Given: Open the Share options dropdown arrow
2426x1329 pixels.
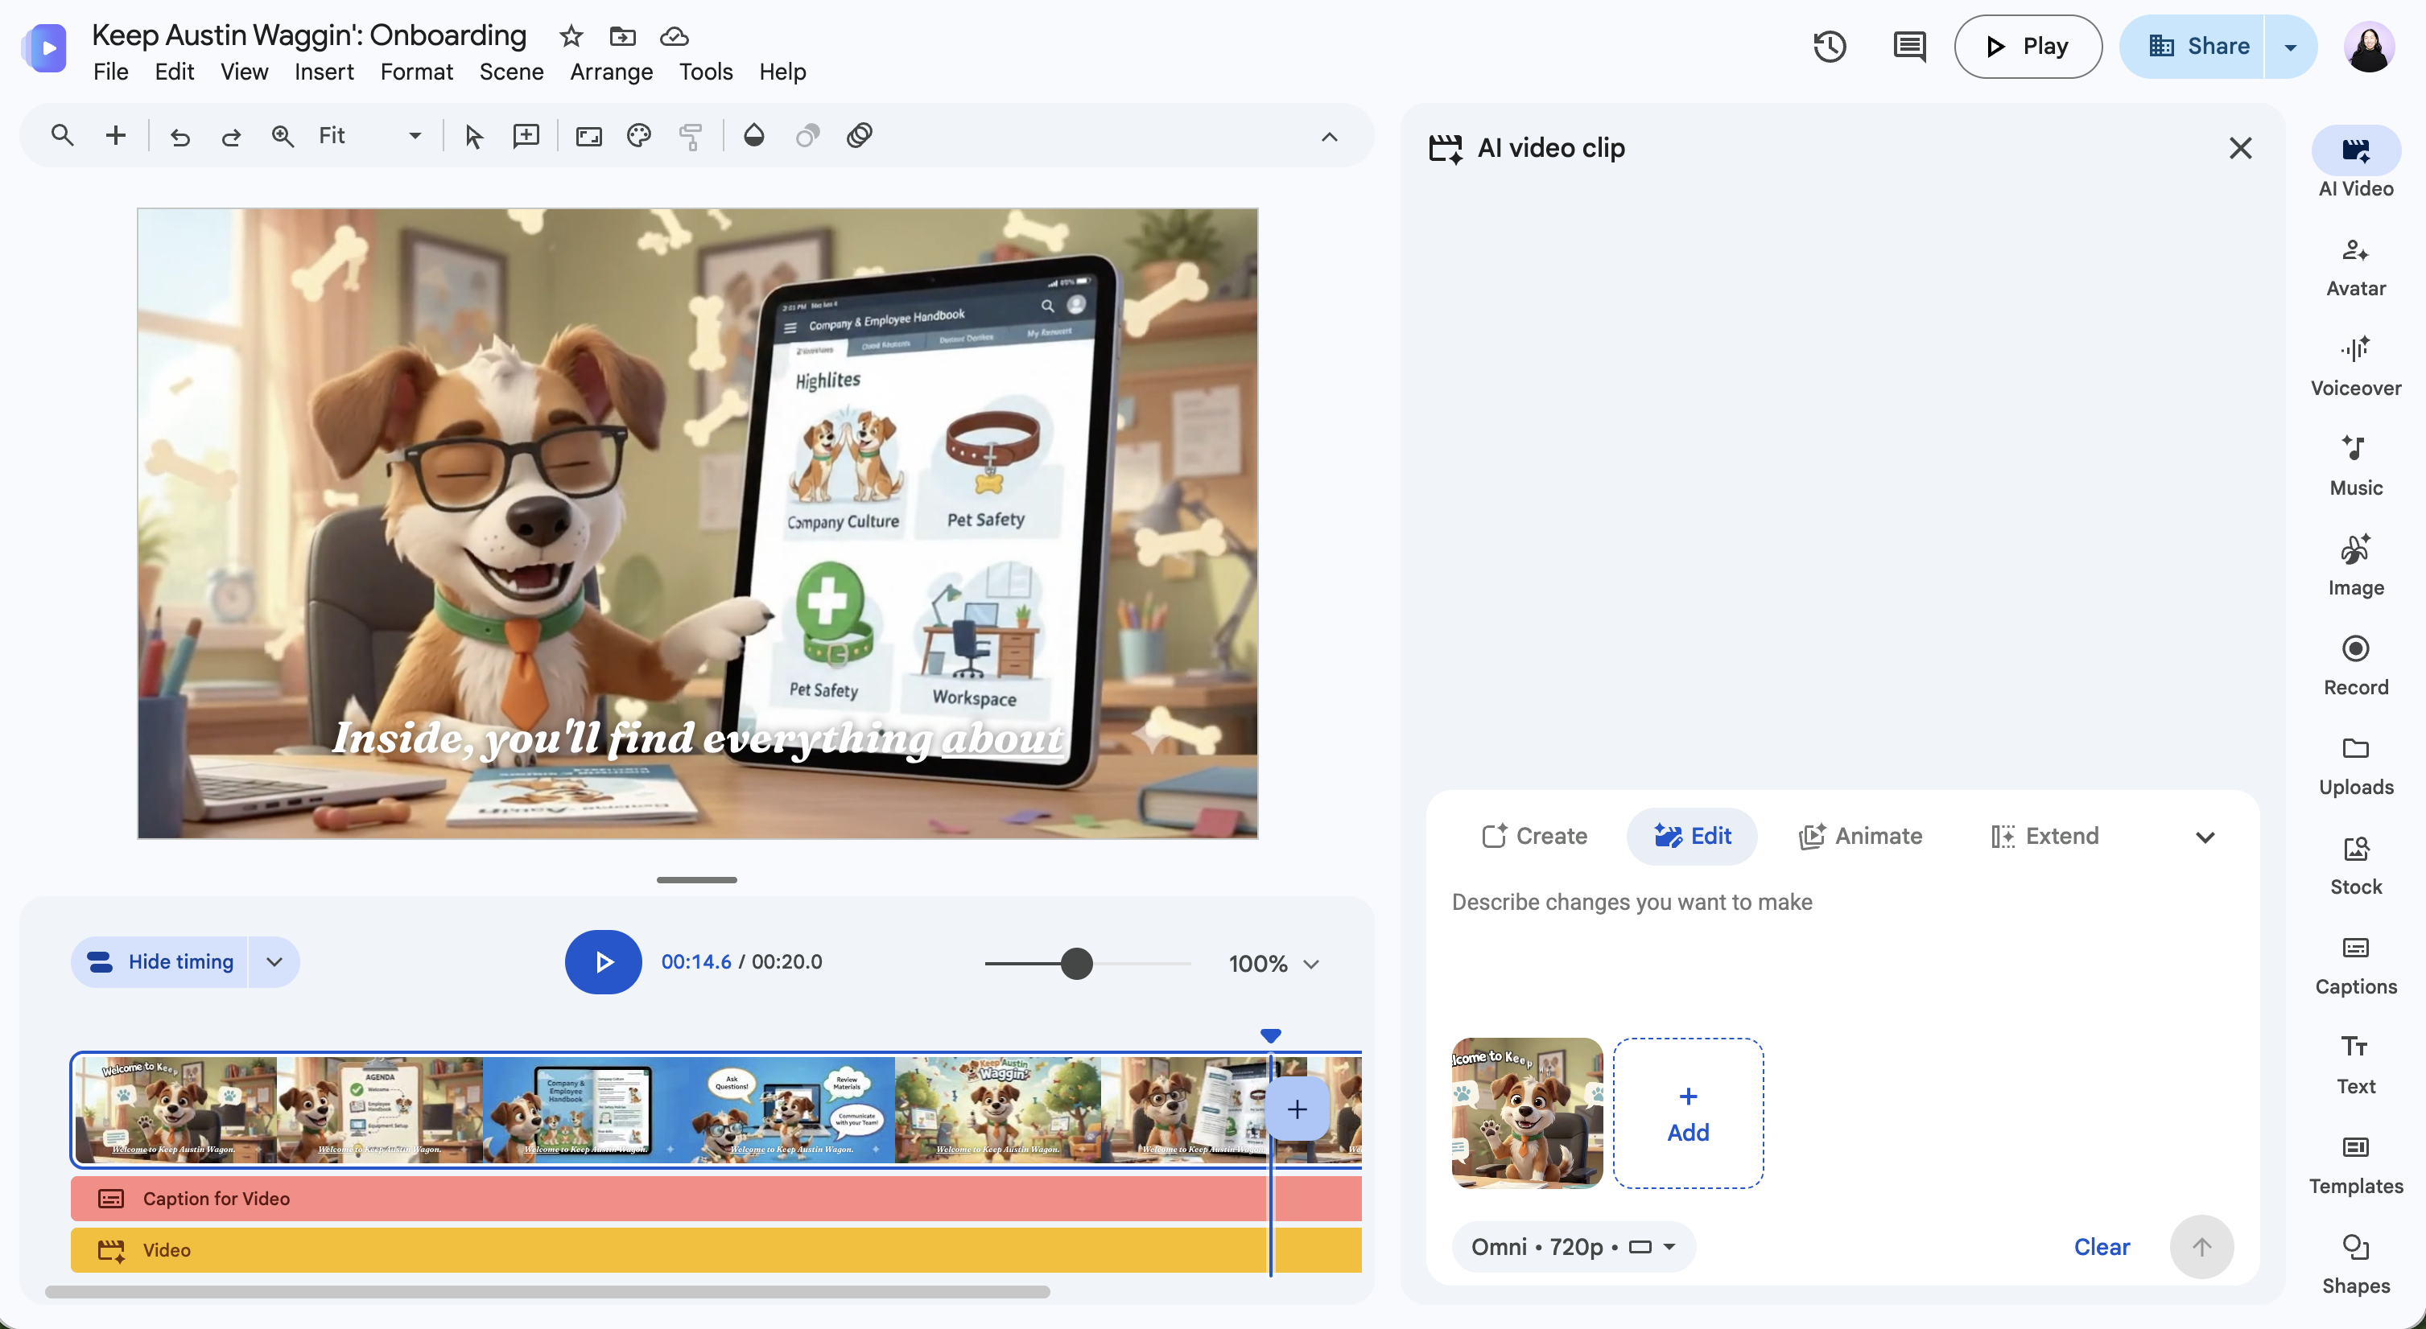Looking at the screenshot, I should pyautogui.click(x=2291, y=46).
